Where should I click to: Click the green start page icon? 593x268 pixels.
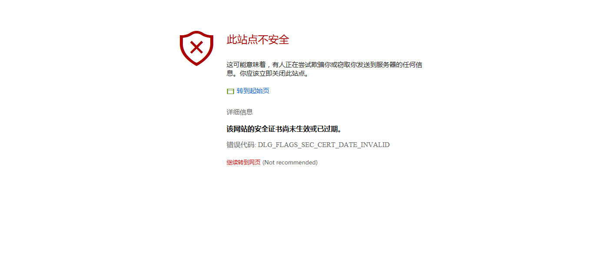point(230,91)
